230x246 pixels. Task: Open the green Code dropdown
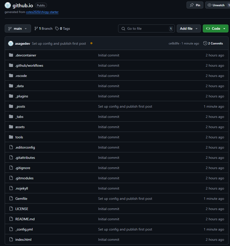point(216,28)
